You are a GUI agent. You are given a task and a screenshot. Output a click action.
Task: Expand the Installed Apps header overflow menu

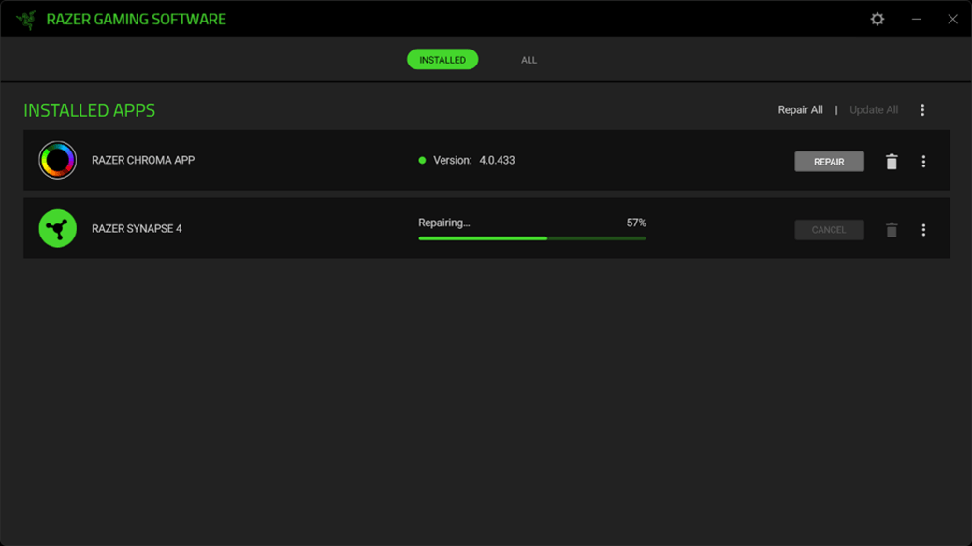[921, 110]
